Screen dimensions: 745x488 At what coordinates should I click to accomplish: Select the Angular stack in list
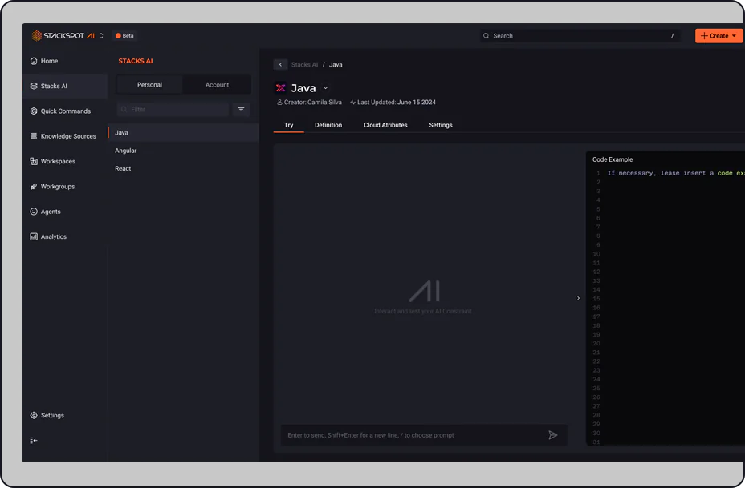[183, 151]
